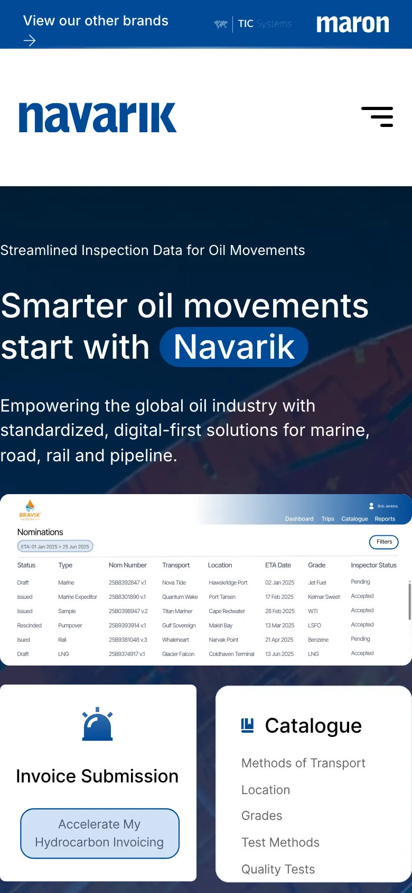Click View our other brands link
The width and height of the screenshot is (412, 893).
(96, 21)
